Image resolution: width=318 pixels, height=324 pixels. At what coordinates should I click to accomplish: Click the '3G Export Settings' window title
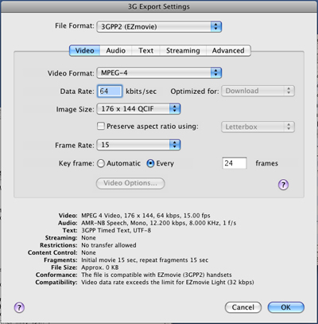coord(159,6)
